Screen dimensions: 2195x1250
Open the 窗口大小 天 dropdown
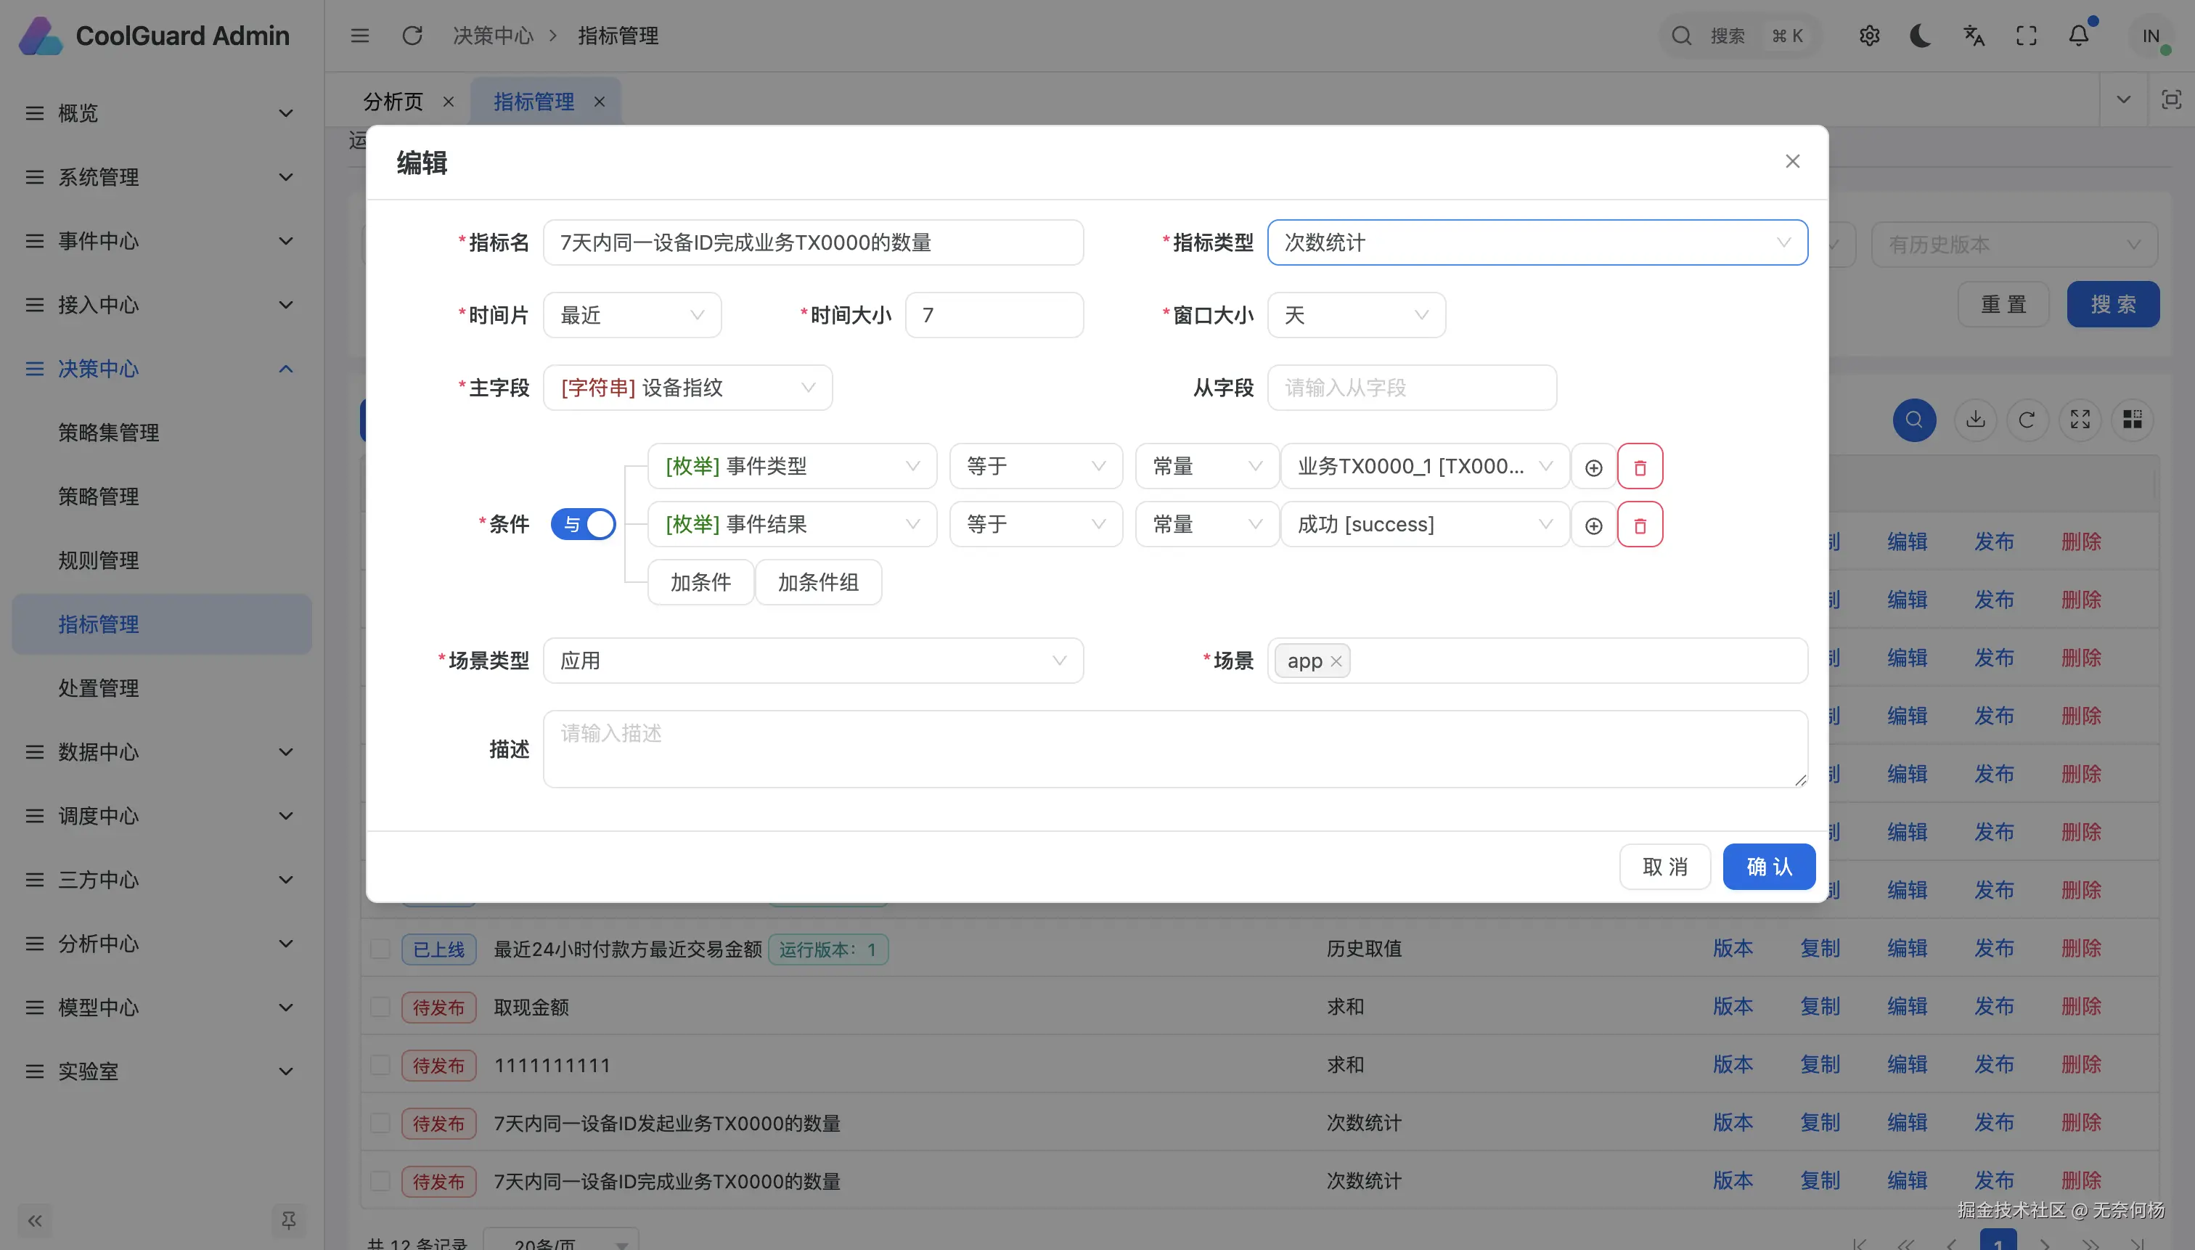pyautogui.click(x=1354, y=315)
